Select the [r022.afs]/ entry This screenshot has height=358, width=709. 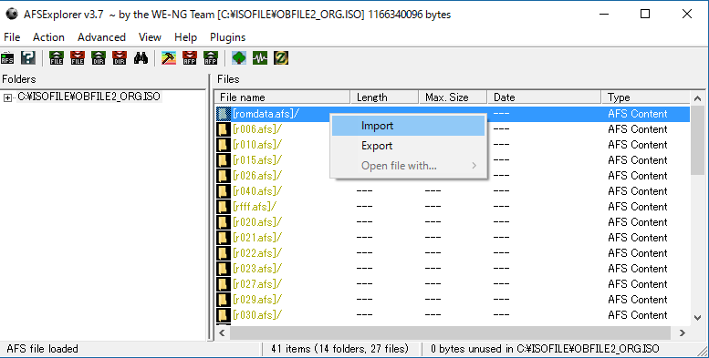pyautogui.click(x=257, y=253)
